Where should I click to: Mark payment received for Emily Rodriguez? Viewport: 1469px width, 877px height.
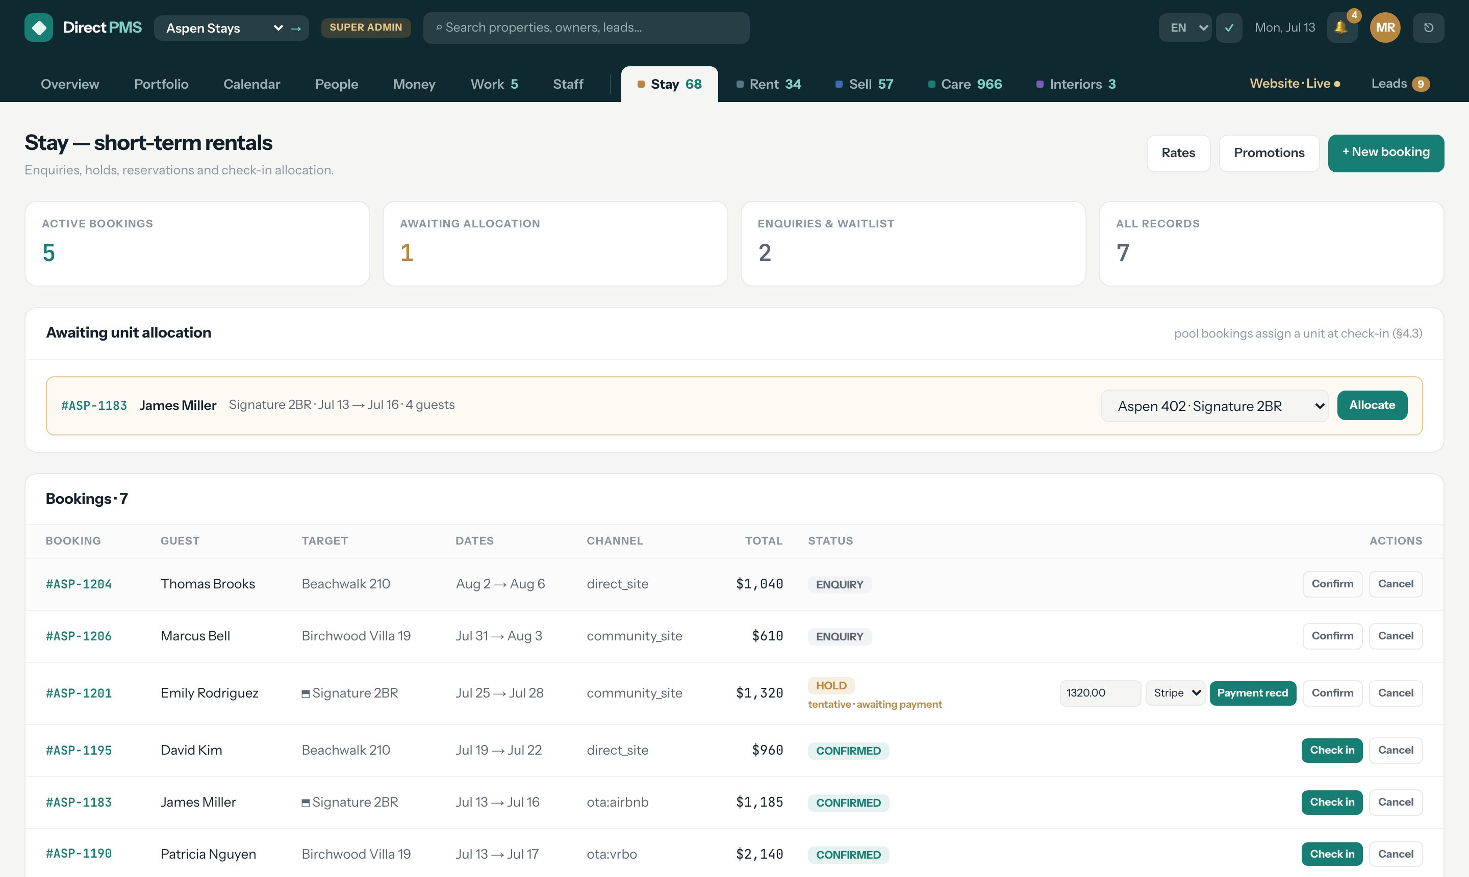click(1252, 692)
